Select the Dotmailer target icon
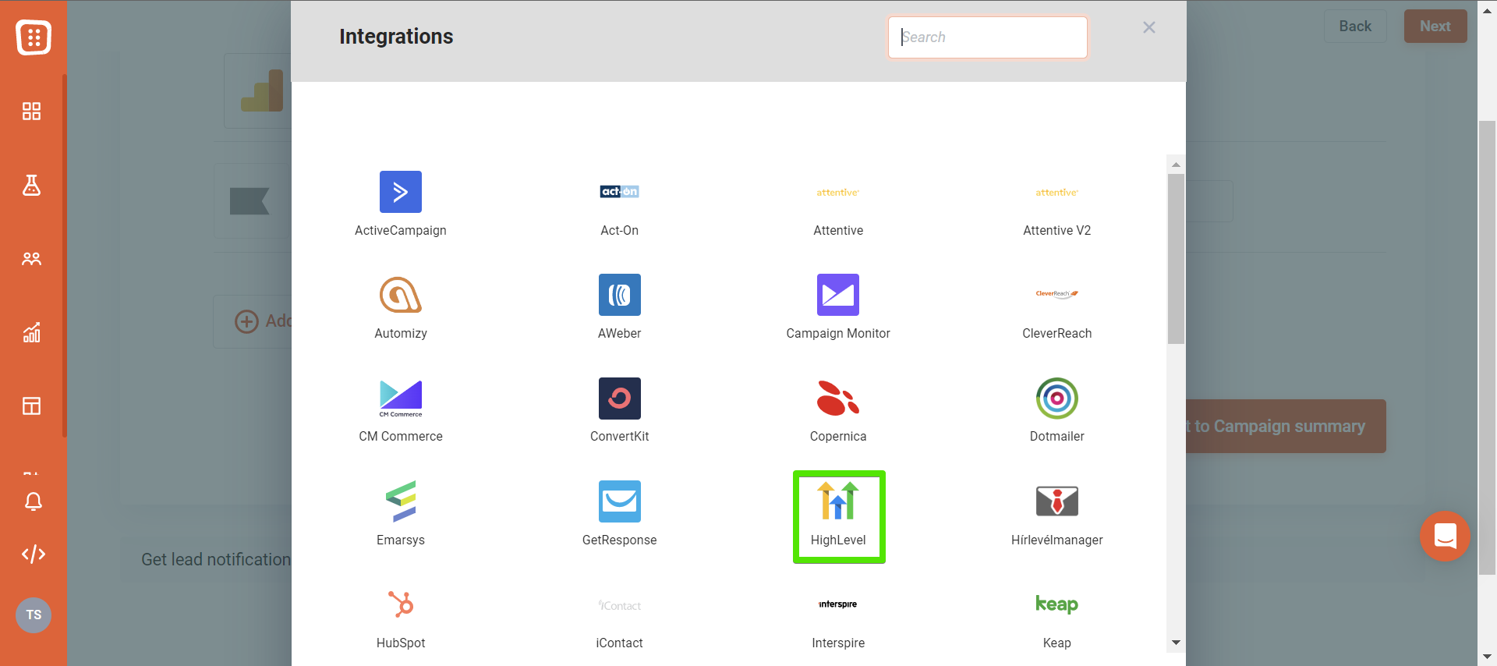The width and height of the screenshot is (1497, 666). tap(1056, 398)
